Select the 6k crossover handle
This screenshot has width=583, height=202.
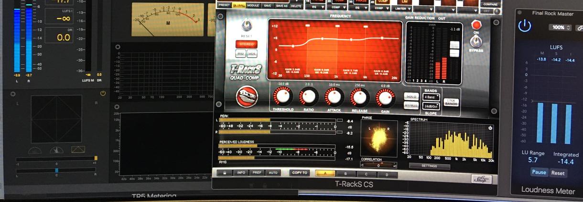coord(366,26)
